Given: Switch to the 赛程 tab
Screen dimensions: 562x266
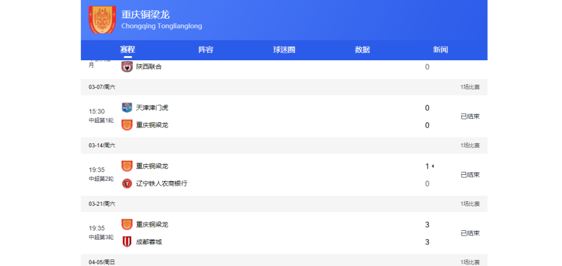Looking at the screenshot, I should pos(128,50).
